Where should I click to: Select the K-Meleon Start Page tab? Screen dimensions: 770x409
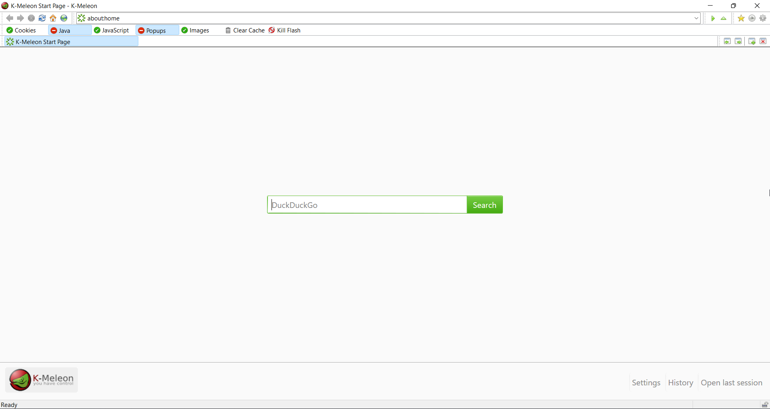pyautogui.click(x=71, y=42)
